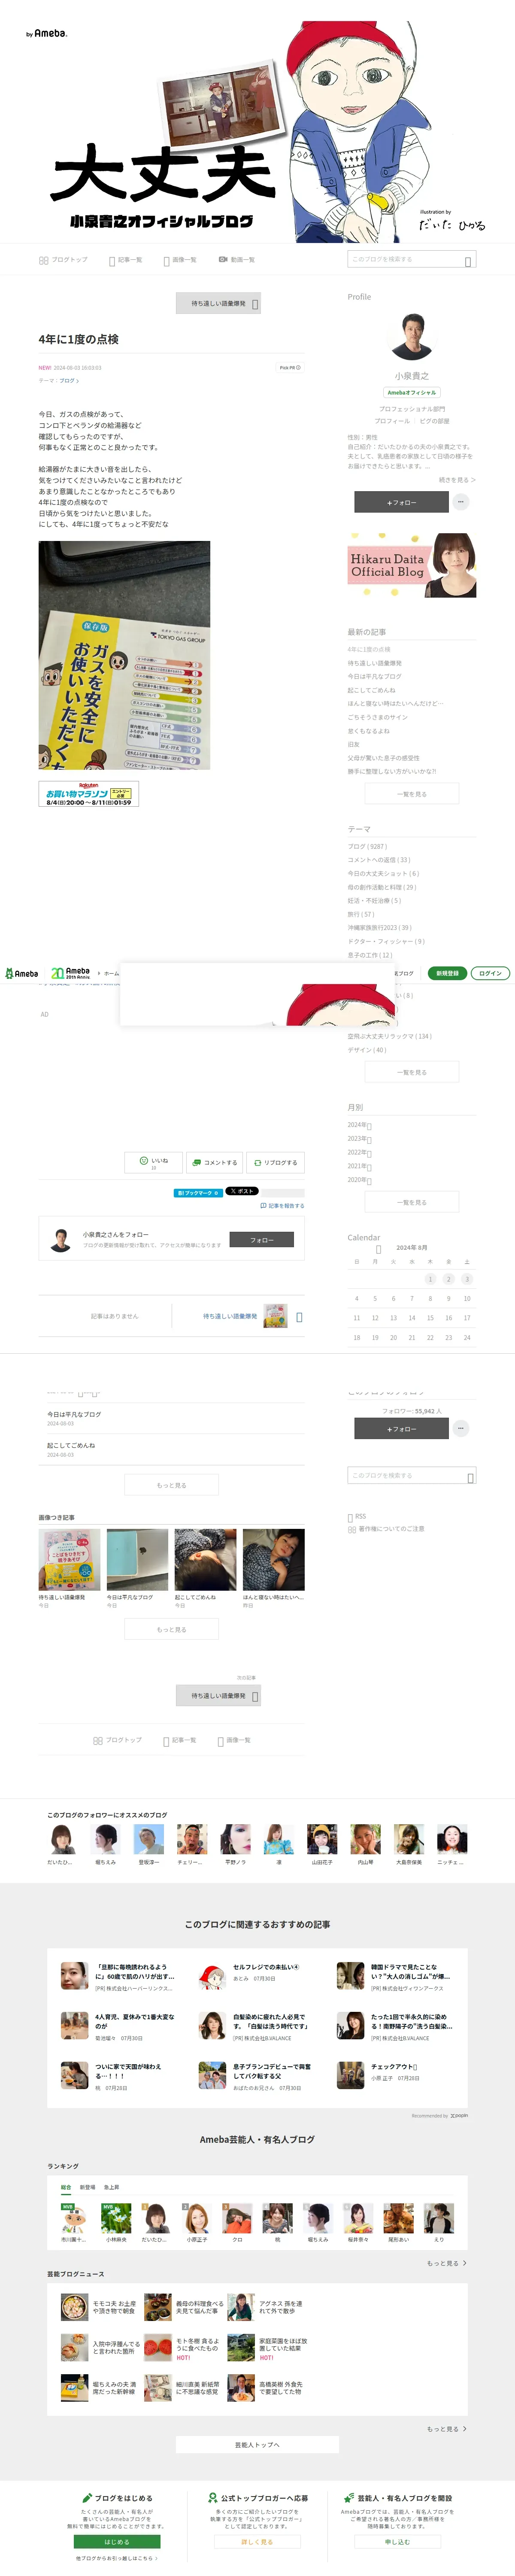Switch ranking to the 新登場 tab
This screenshot has width=515, height=2576.
tap(87, 2187)
